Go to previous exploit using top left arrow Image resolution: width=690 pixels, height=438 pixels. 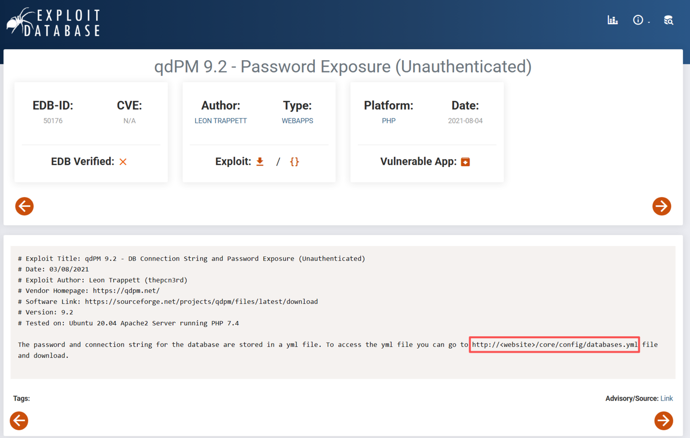click(25, 206)
